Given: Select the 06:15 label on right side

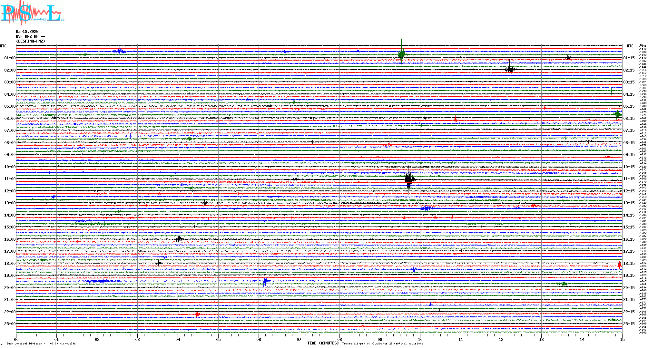Looking at the screenshot, I should (629, 119).
